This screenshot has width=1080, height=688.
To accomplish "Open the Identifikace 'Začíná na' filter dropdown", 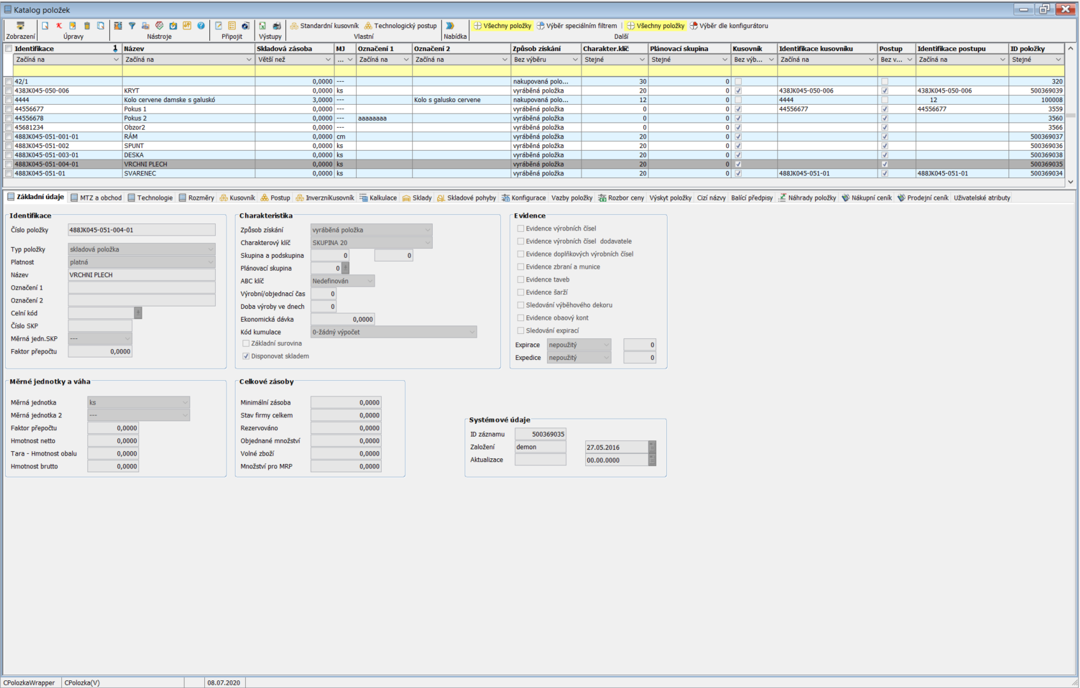I will point(116,60).
